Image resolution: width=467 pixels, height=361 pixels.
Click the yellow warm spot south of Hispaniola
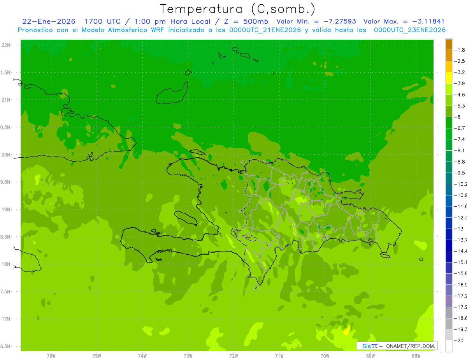tap(346, 331)
